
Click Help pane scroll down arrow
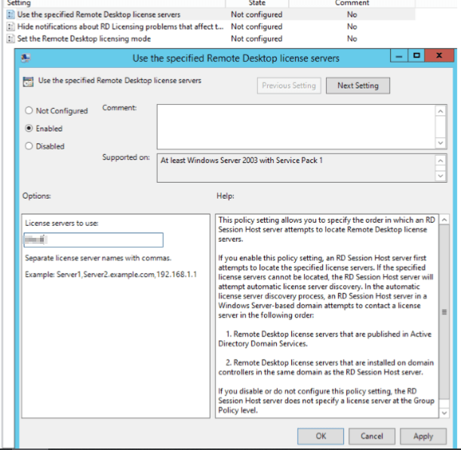click(444, 413)
